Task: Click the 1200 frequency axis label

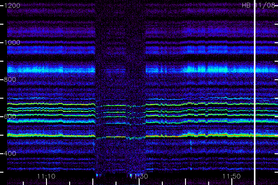Action: (x=12, y=6)
